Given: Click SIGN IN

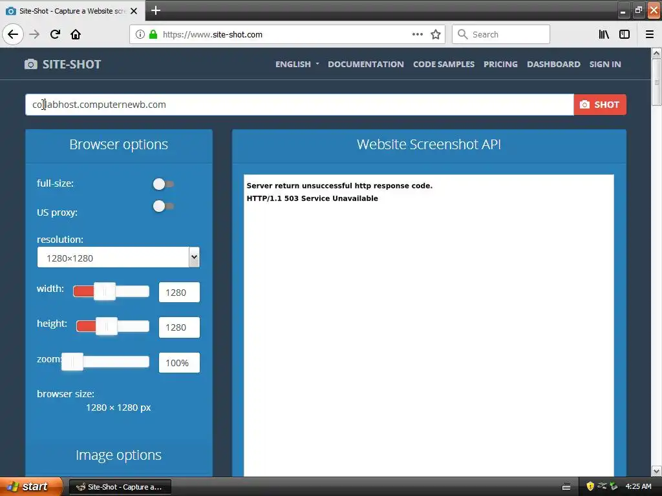Looking at the screenshot, I should (x=605, y=64).
